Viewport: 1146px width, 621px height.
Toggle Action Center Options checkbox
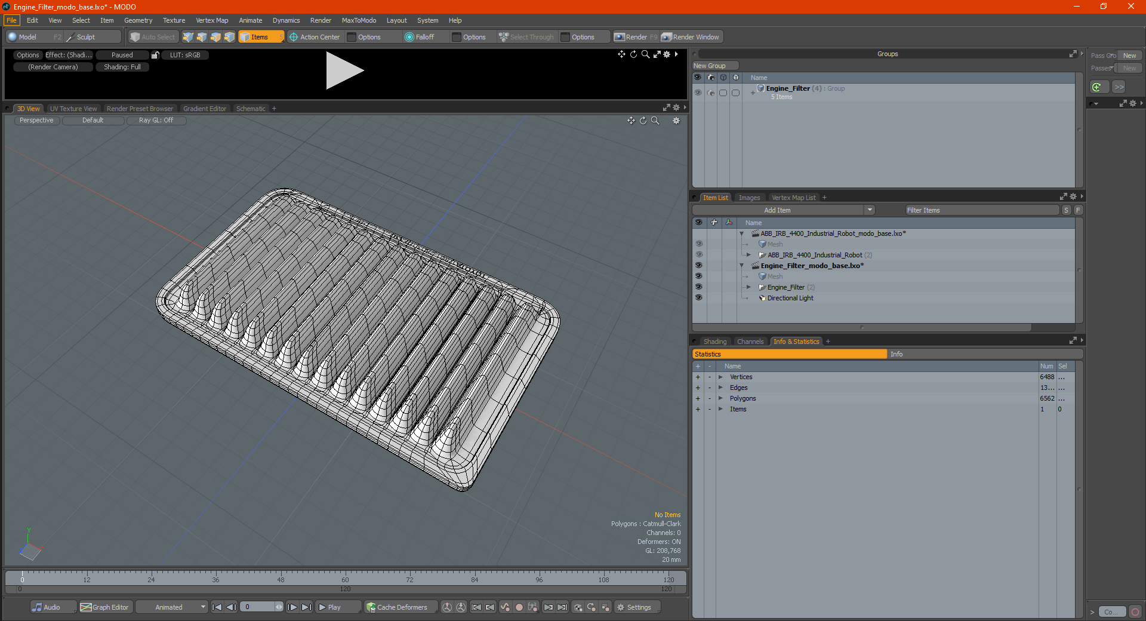pyautogui.click(x=352, y=37)
